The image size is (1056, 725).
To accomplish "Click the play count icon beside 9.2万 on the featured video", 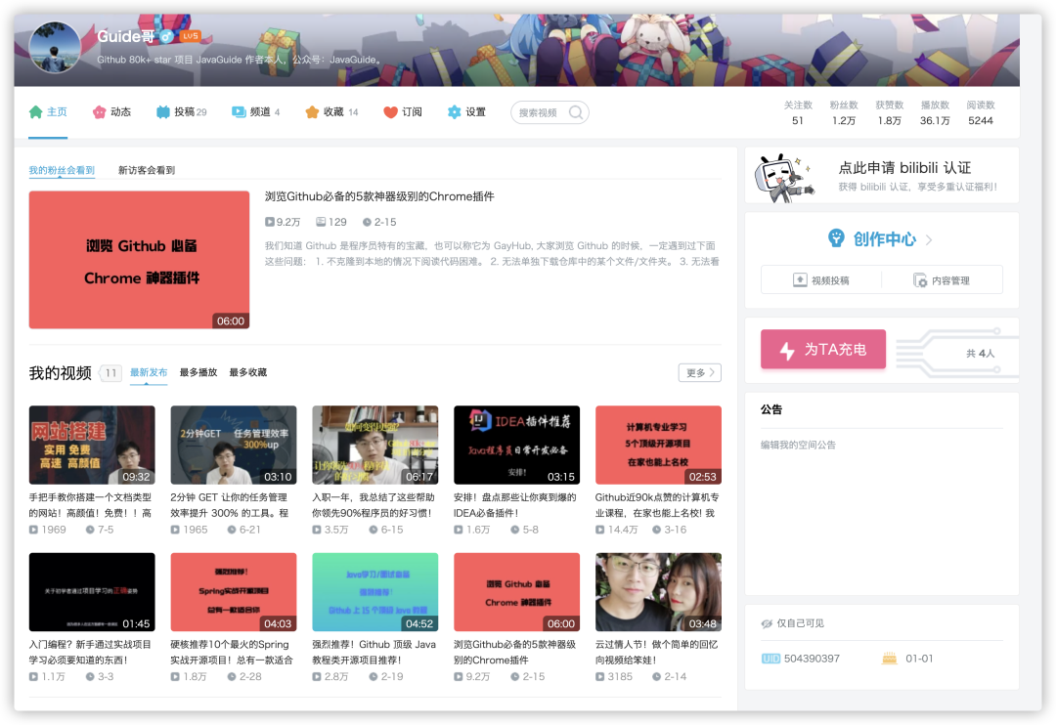I will coord(270,222).
